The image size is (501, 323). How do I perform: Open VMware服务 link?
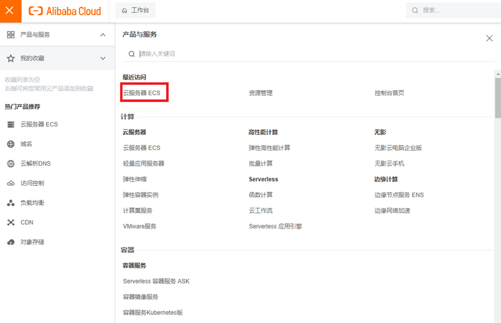coord(140,226)
